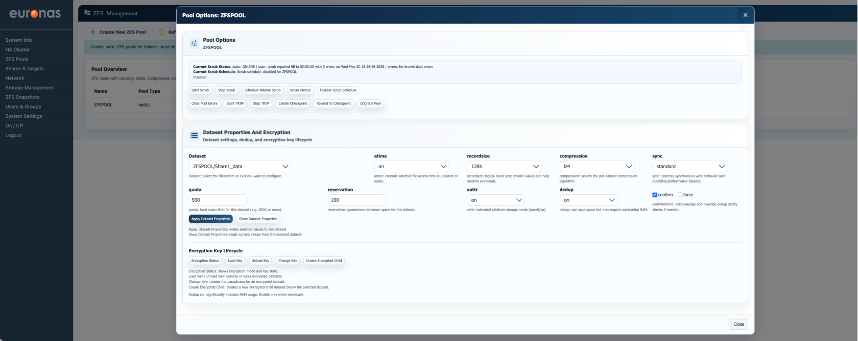Screen dimensions: 858x341
Task: Open the compression dropdown
Action: pos(597,166)
